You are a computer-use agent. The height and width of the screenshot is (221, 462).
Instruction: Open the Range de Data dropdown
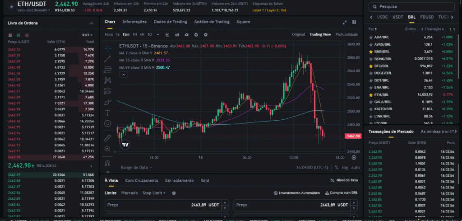(x=136, y=167)
